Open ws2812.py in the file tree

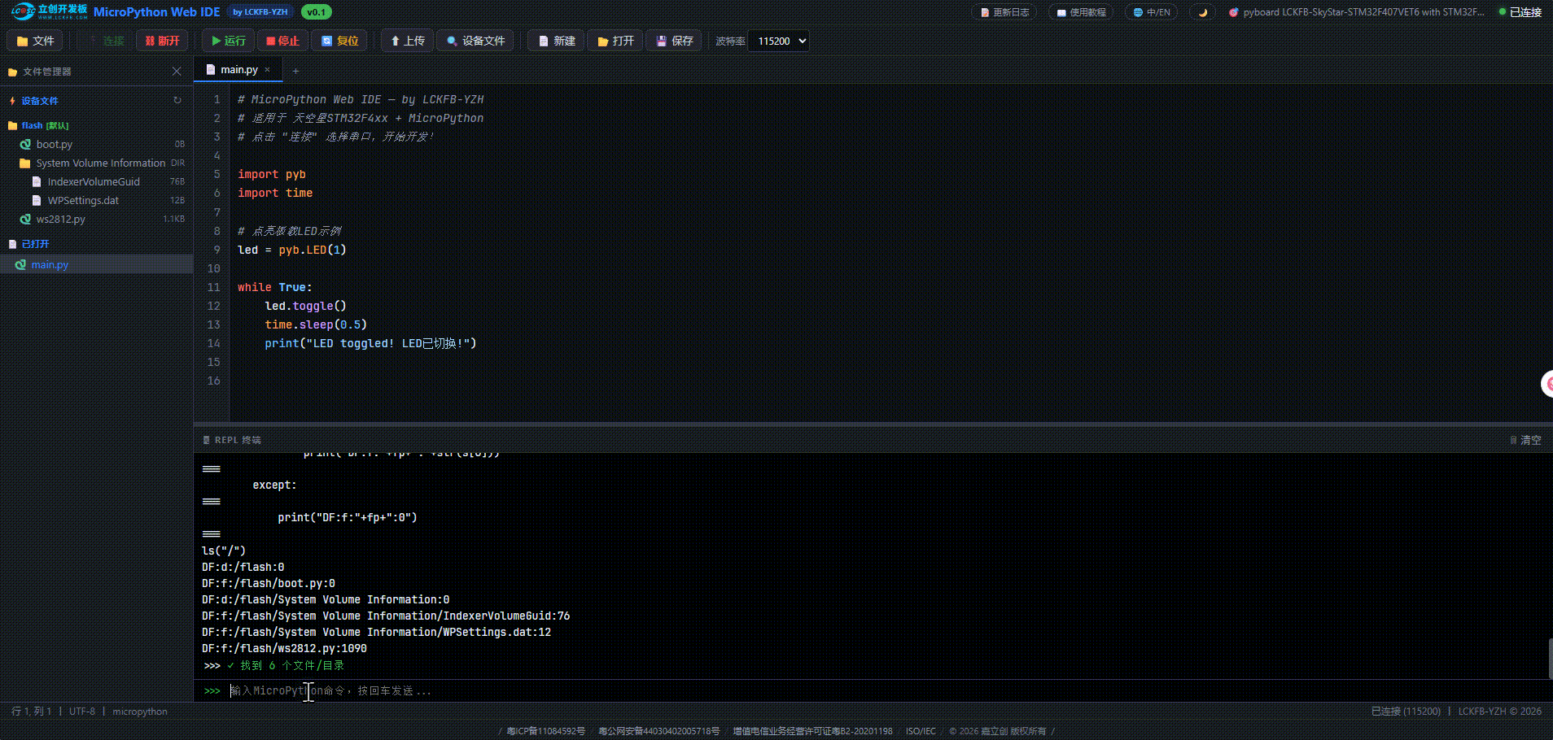coord(60,219)
